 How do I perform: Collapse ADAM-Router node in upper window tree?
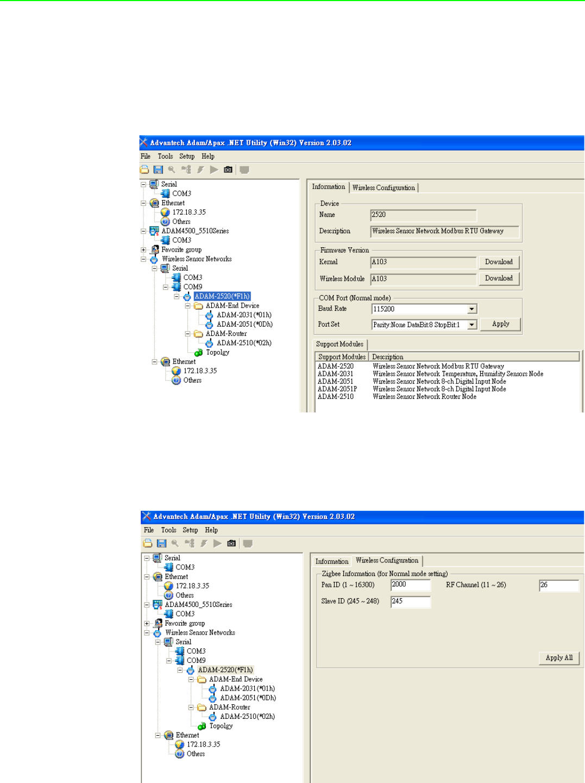click(x=187, y=334)
